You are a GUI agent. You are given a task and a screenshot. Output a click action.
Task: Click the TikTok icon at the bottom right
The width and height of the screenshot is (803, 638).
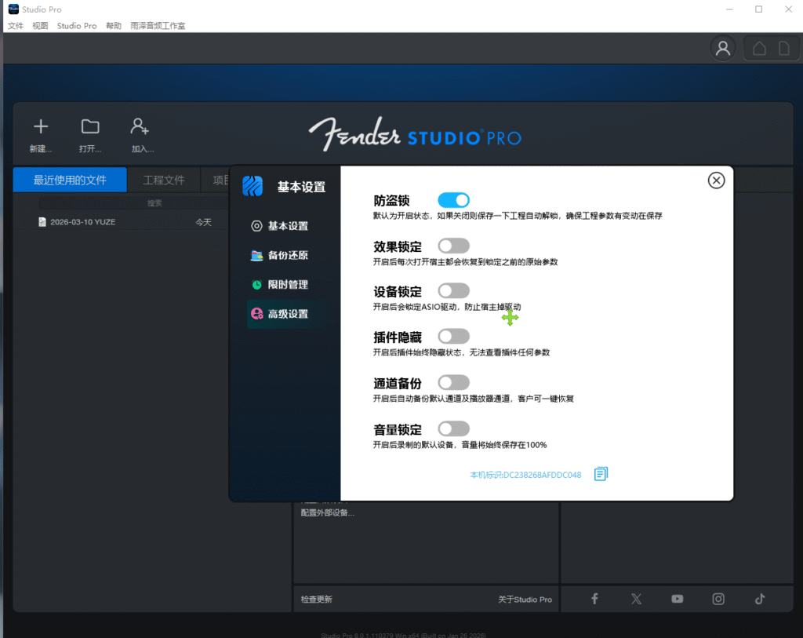759,598
